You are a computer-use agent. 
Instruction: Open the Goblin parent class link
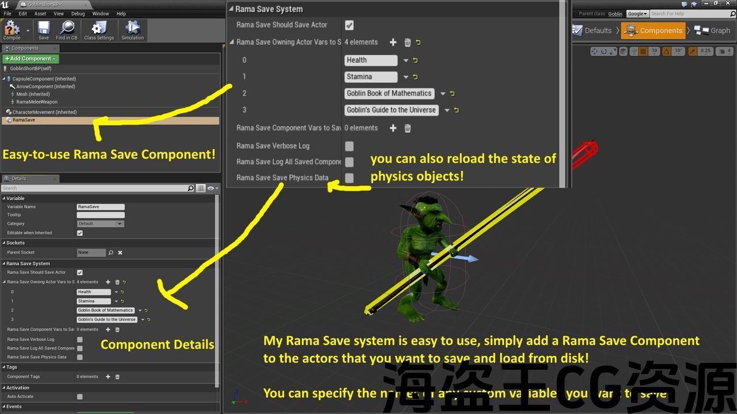[x=616, y=14]
